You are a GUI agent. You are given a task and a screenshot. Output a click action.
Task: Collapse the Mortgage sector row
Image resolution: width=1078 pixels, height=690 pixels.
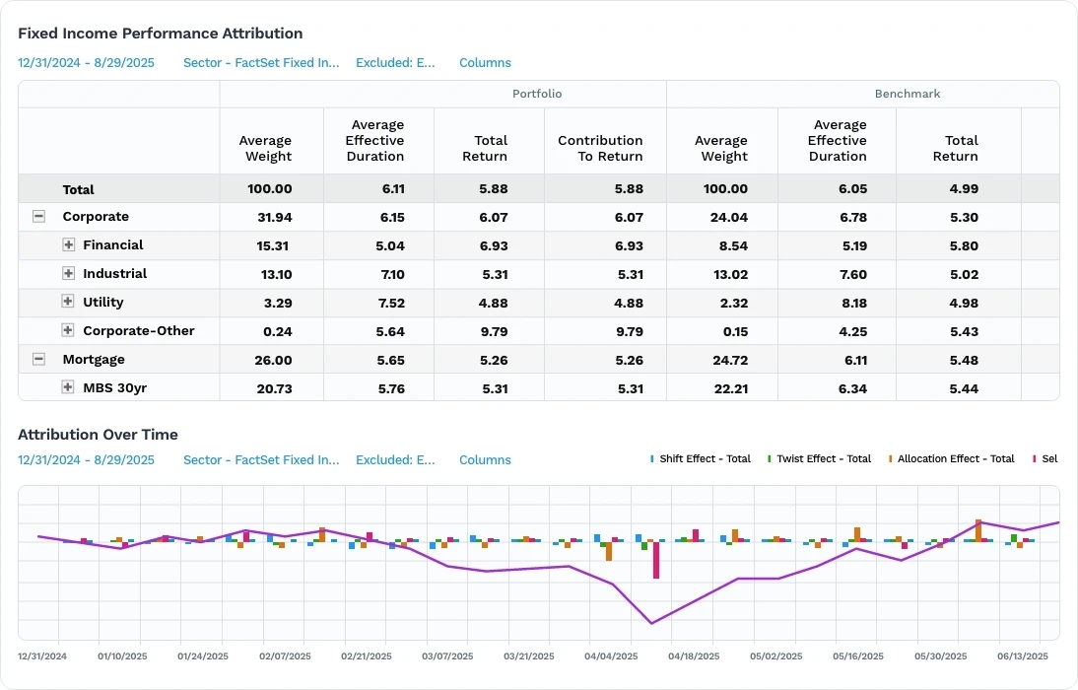tap(38, 359)
